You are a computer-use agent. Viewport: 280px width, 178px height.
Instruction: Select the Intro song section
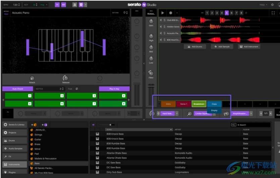pyautogui.click(x=168, y=104)
